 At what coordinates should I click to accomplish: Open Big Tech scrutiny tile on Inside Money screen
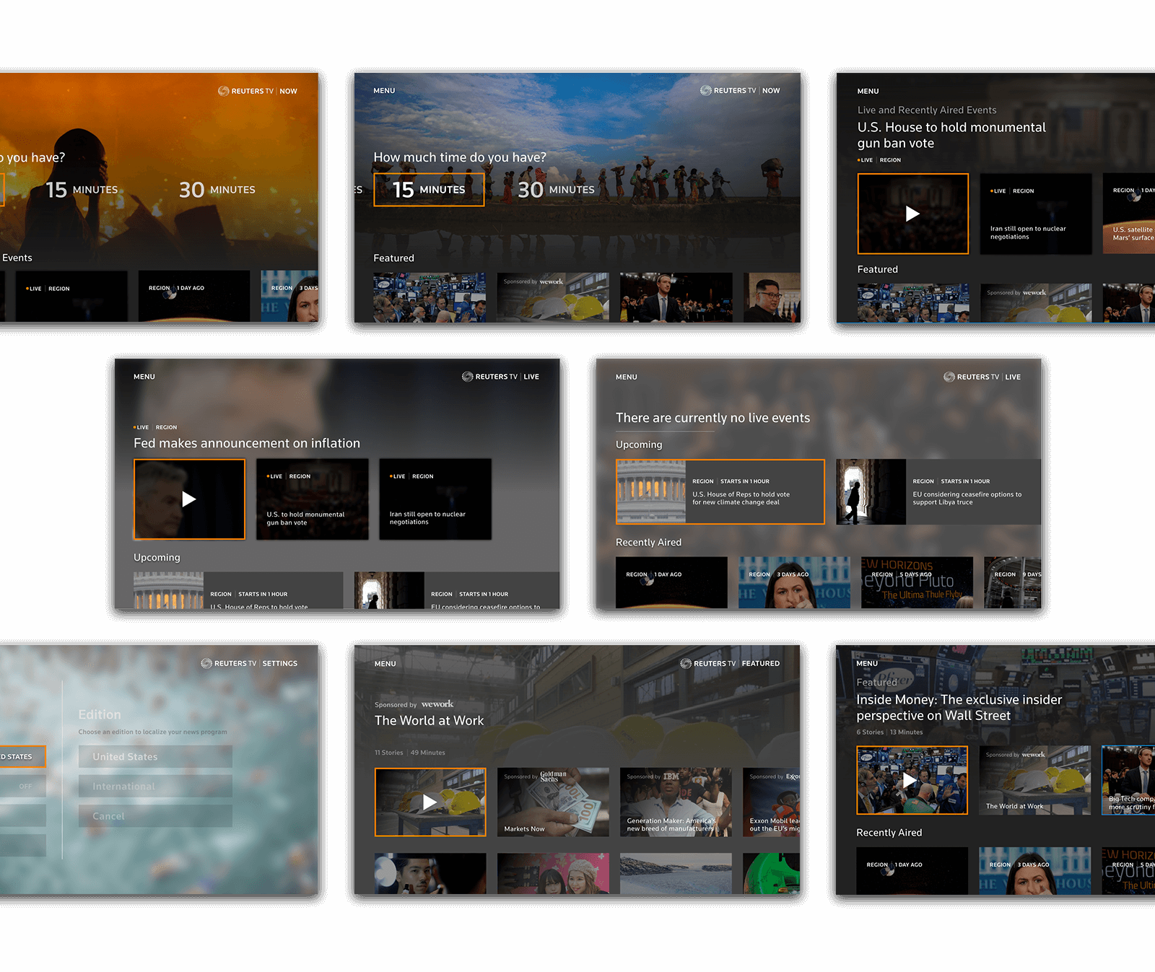click(x=1128, y=780)
